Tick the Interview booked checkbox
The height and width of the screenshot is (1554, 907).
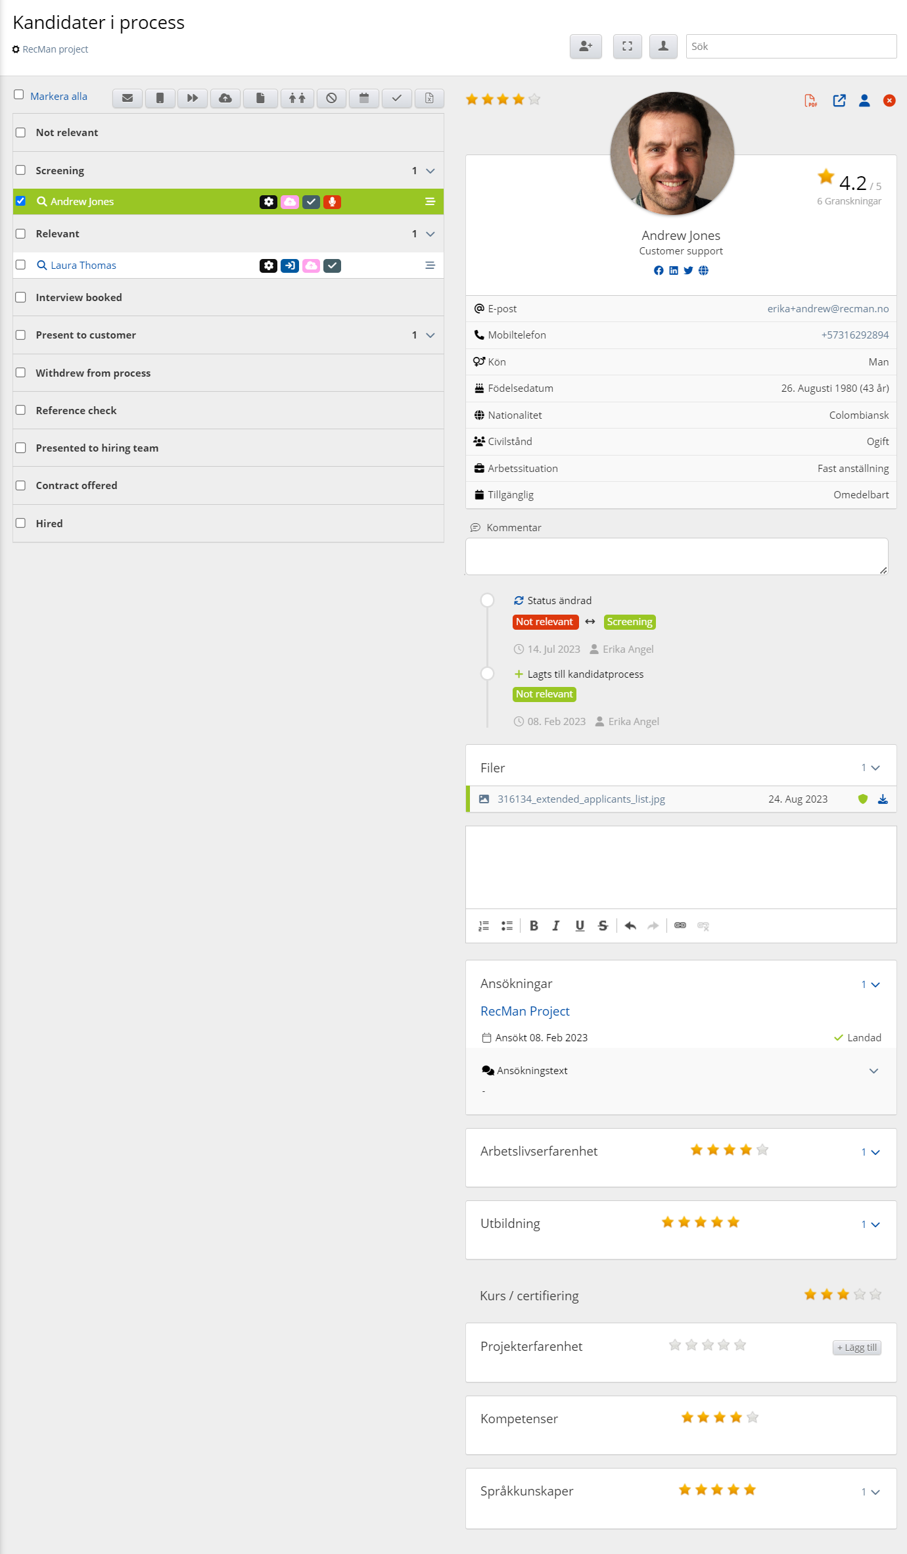[x=21, y=297]
